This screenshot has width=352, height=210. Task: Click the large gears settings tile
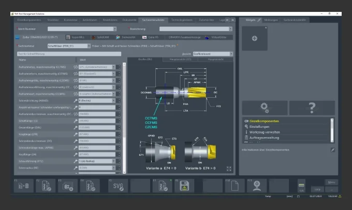265,108
